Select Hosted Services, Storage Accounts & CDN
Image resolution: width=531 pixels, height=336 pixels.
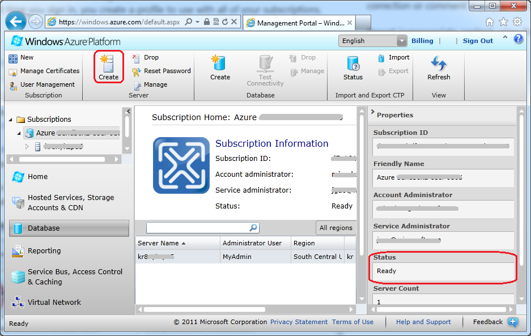(x=70, y=202)
